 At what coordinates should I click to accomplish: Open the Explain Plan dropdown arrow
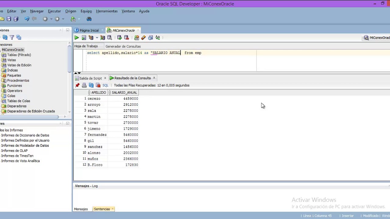point(97,38)
